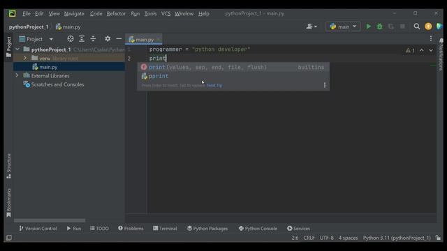Open the user account icon
Screen dimensions: 447x251
click(312, 26)
